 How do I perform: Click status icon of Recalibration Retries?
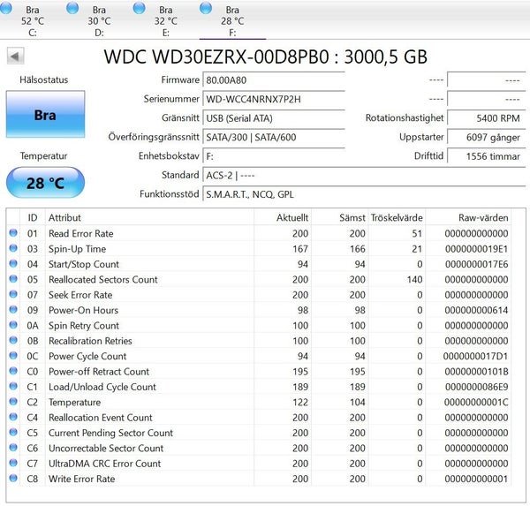(x=13, y=340)
